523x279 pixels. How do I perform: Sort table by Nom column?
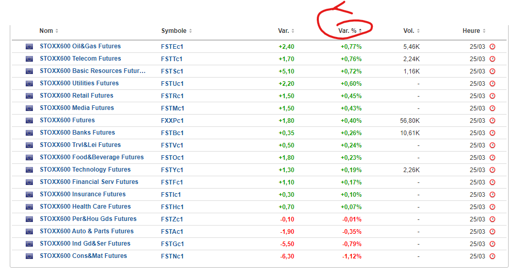49,31
